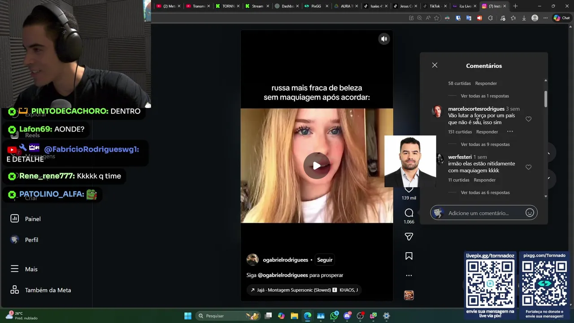Open Edge Copilot Chat button
This screenshot has width=574, height=323.
point(561,18)
